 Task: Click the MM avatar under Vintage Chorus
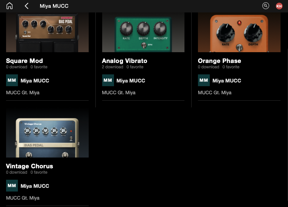(12, 185)
